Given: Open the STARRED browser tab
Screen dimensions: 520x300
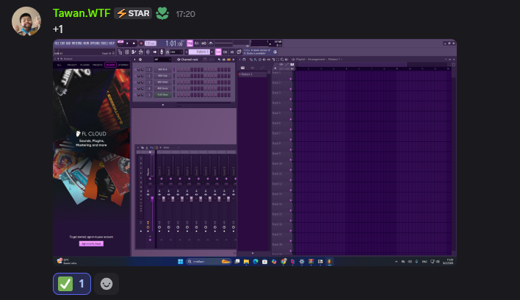Looking at the screenshot, I should pyautogui.click(x=123, y=65).
